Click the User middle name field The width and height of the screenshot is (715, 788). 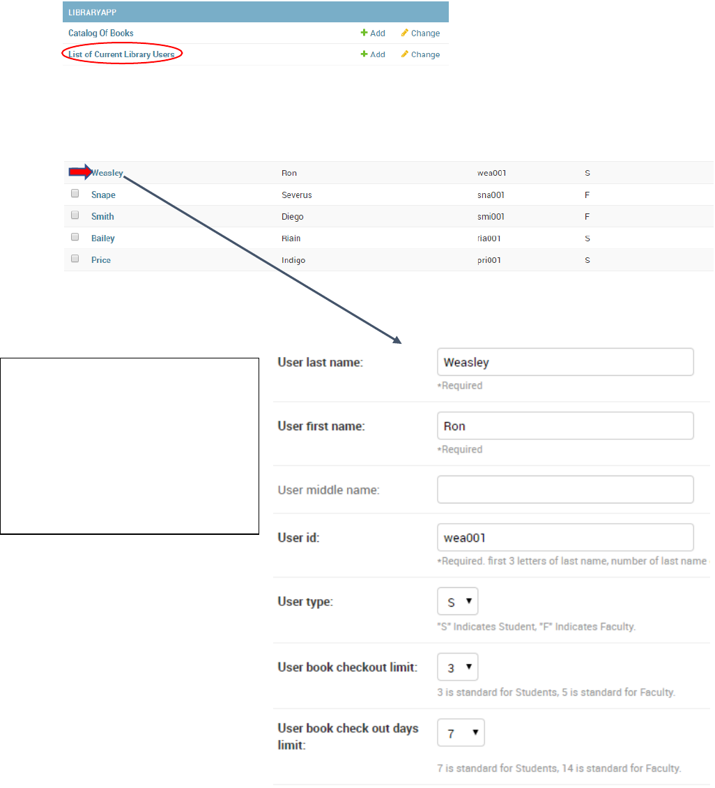565,490
